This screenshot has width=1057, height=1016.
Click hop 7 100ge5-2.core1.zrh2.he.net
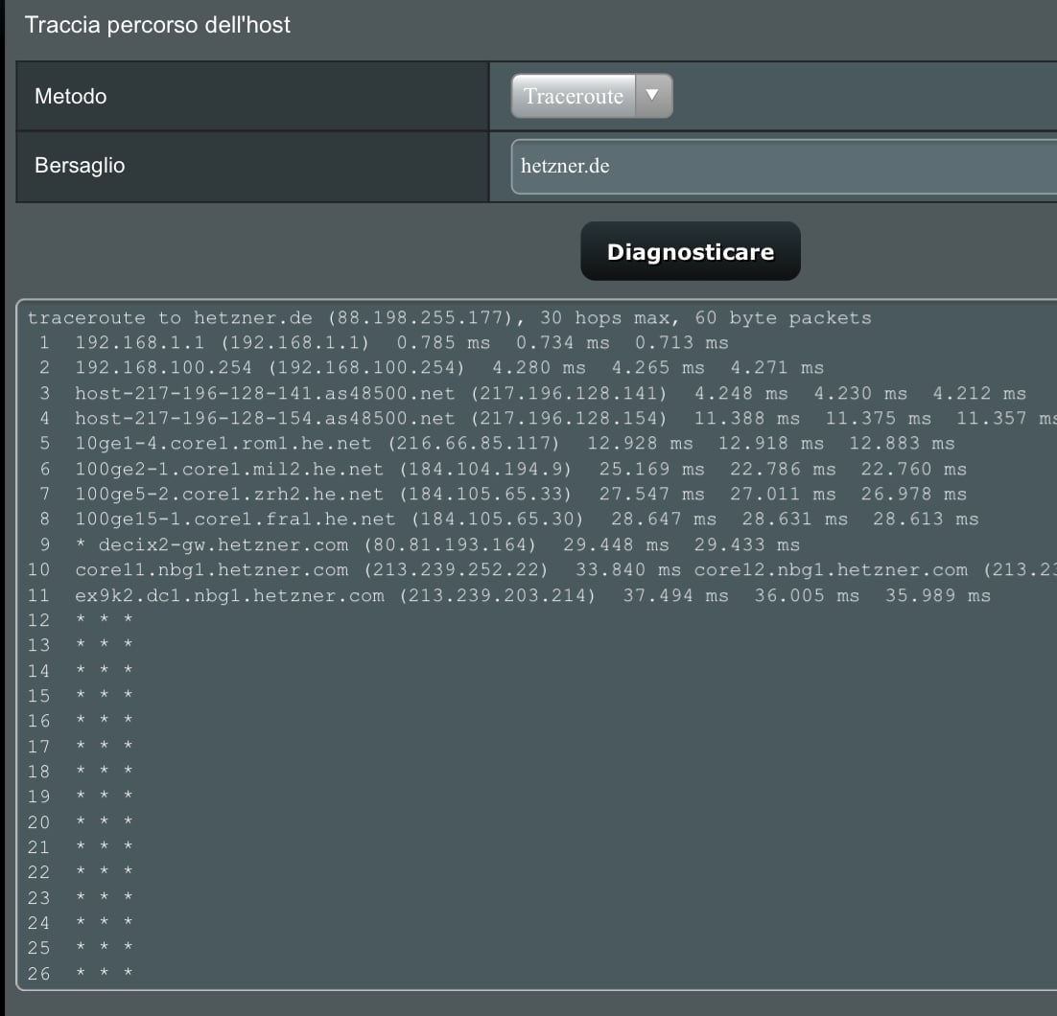coord(229,494)
